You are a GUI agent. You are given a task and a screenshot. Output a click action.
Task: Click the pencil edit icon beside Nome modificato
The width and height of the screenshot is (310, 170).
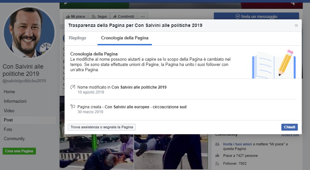click(73, 87)
